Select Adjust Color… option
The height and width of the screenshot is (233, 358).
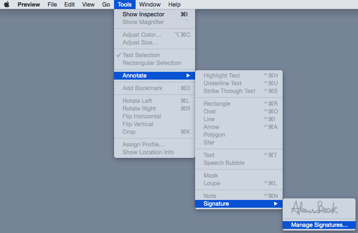click(x=155, y=35)
